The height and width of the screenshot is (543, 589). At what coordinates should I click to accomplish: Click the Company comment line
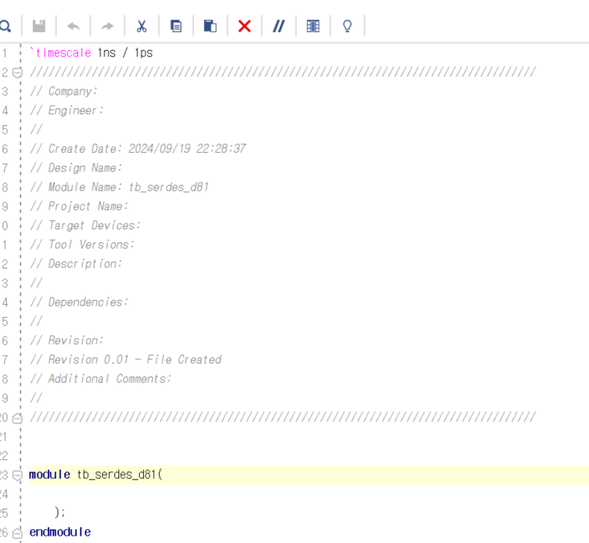(x=64, y=91)
